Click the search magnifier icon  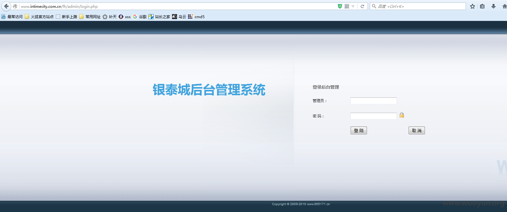(x=374, y=6)
